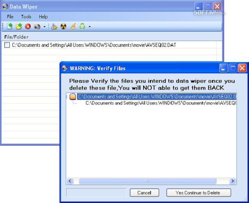This screenshot has height=203, width=249.
Task: Click the left arrow of the horizontal scrollbar
Action: tap(70, 181)
